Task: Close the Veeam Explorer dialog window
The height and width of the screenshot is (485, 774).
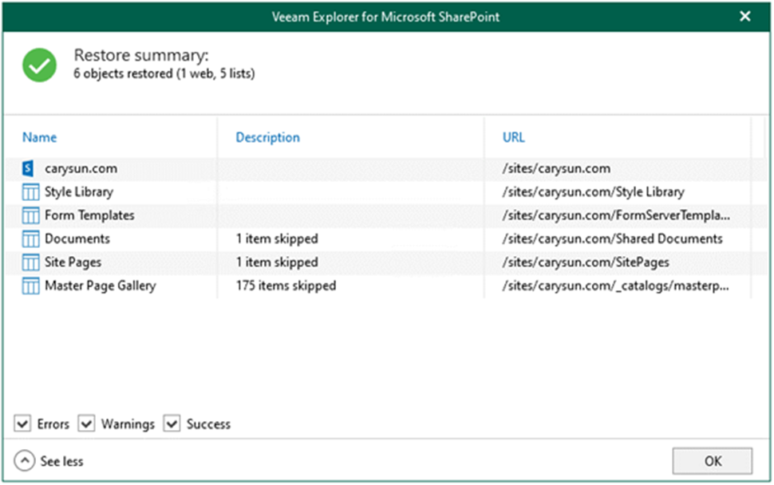Action: pyautogui.click(x=745, y=16)
